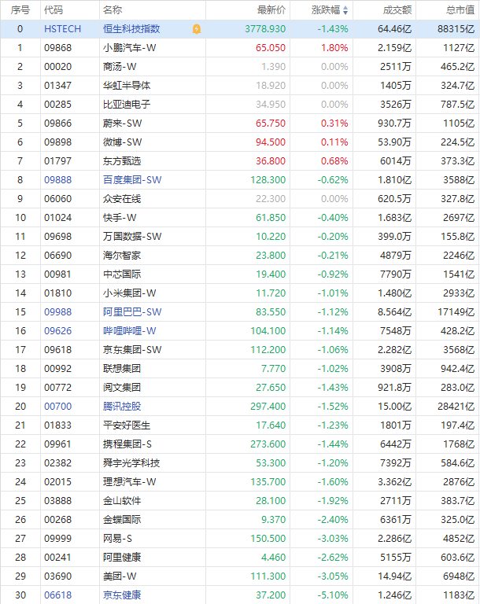480x604 pixels.
Task: Select 商汤-W row name
Action: coord(120,67)
